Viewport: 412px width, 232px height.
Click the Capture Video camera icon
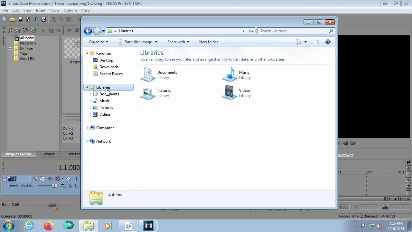click(x=25, y=30)
